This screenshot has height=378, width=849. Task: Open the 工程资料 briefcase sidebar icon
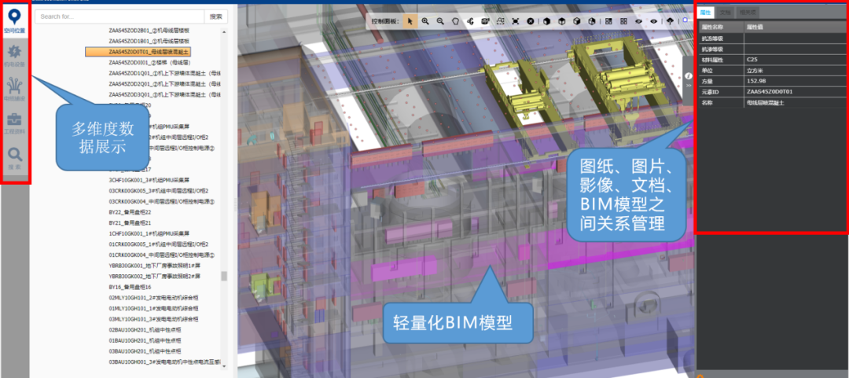[14, 123]
